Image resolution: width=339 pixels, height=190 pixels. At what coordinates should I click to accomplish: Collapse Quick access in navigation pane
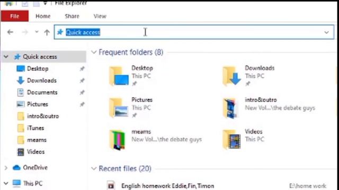6,57
